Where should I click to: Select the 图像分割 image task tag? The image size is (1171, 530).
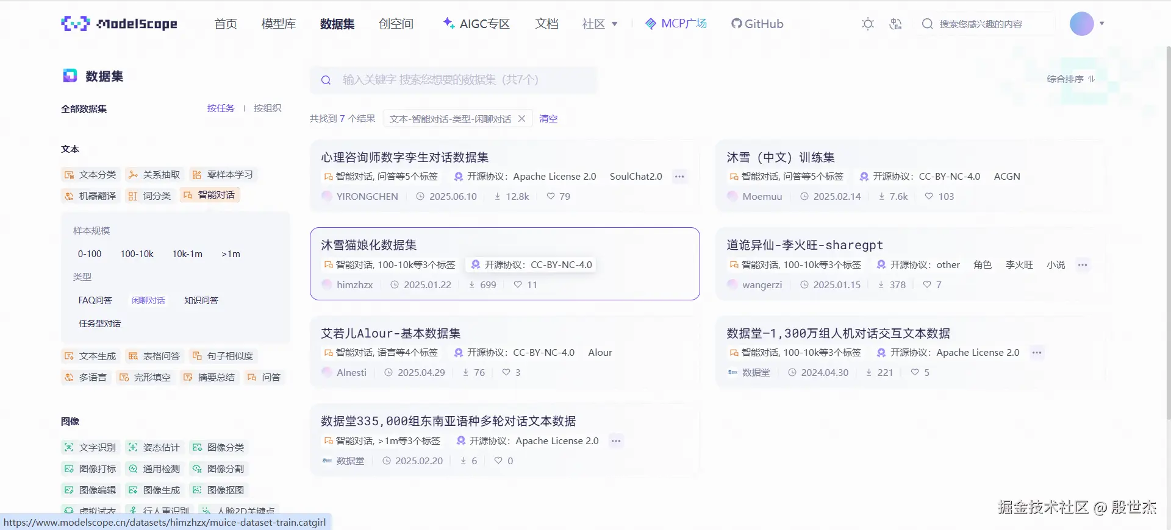218,469
